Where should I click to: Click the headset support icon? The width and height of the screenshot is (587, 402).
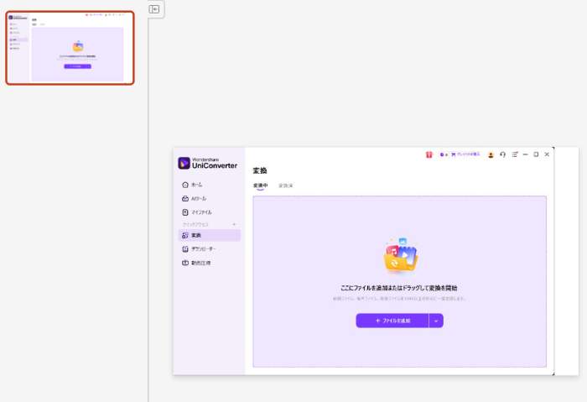[502, 154]
